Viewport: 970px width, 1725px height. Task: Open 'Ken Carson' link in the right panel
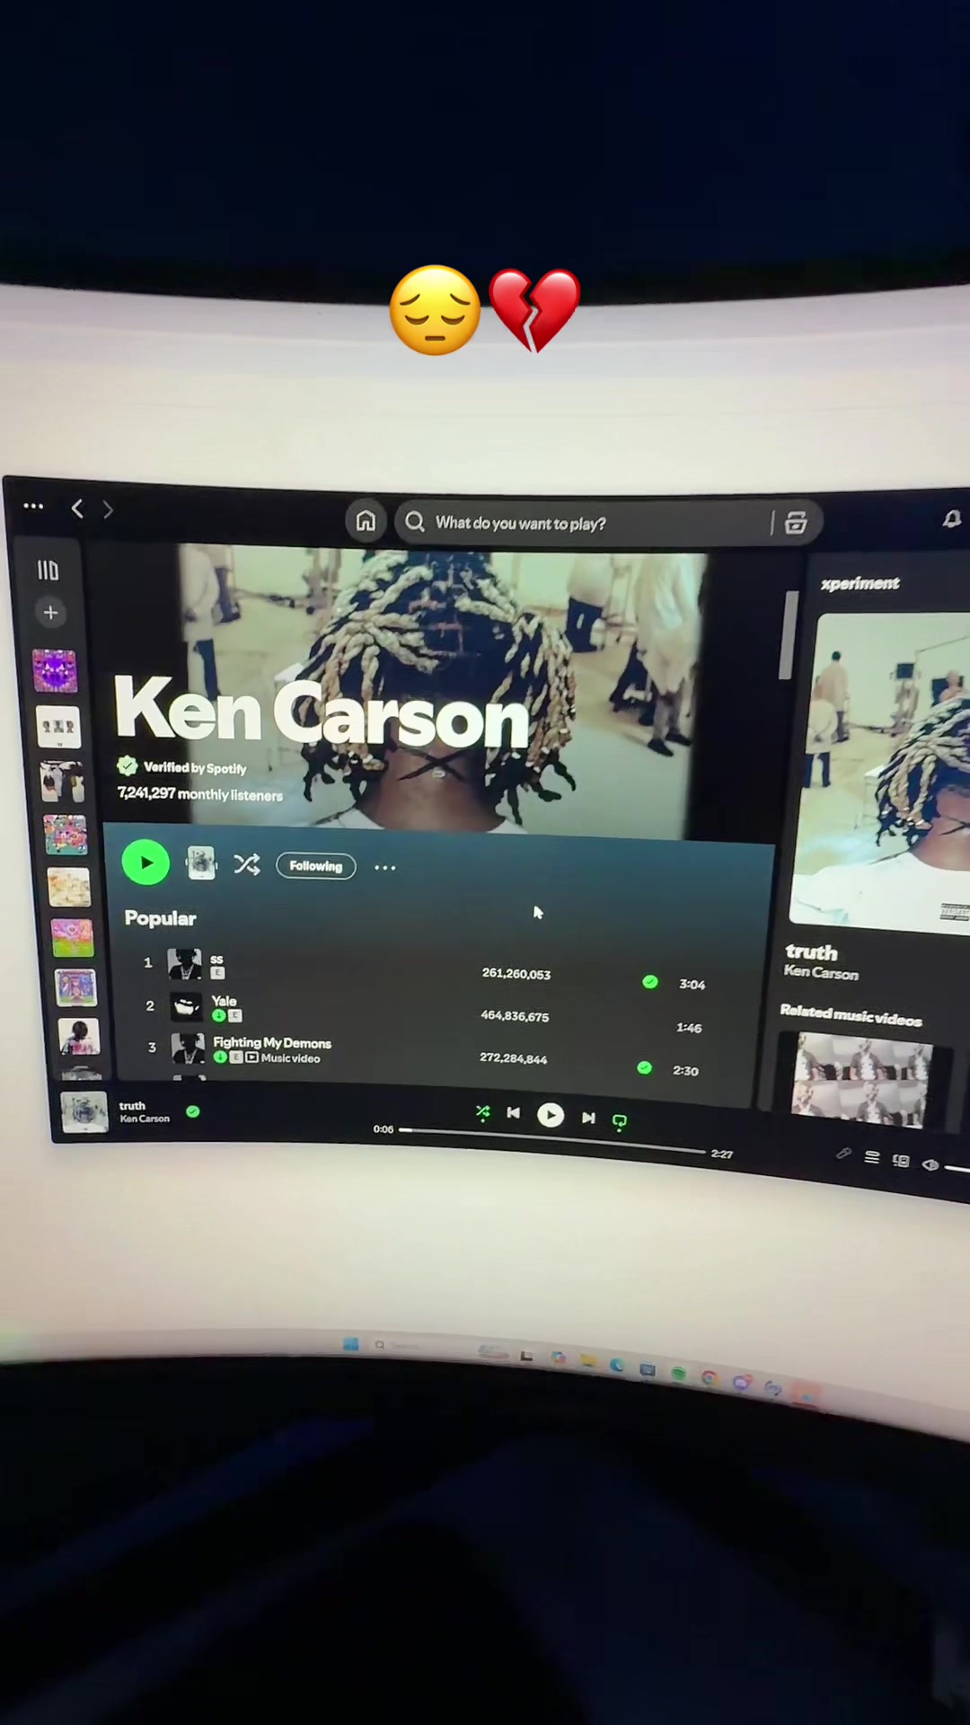(x=821, y=972)
